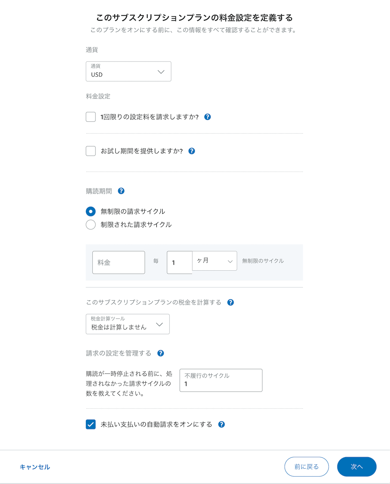Open help icon next to trial period question
This screenshot has height=484, width=390.
click(191, 151)
